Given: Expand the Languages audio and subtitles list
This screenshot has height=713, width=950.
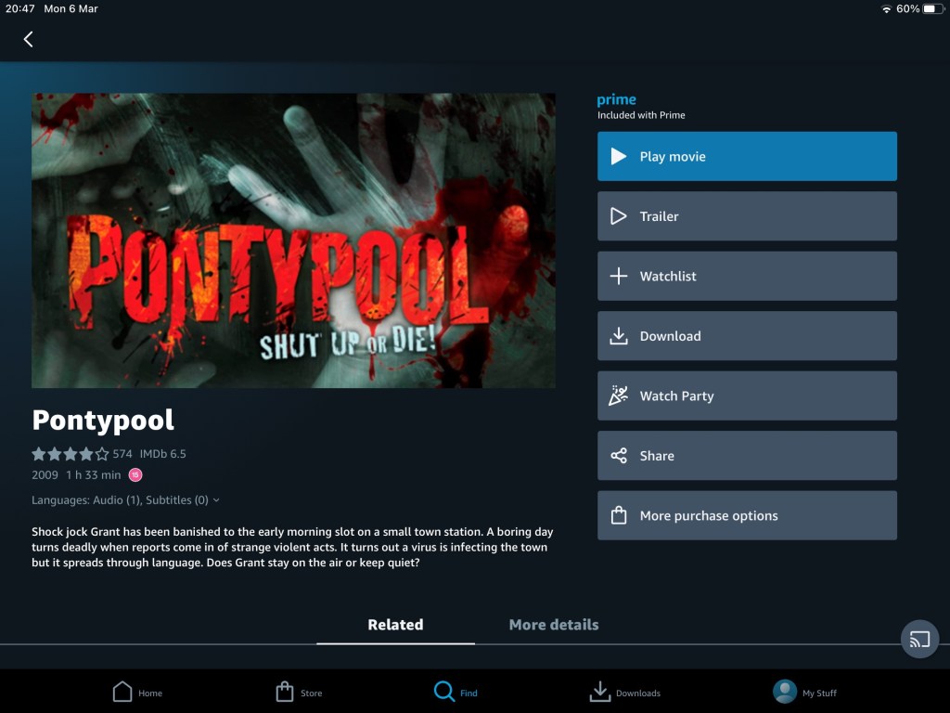Looking at the screenshot, I should tap(126, 499).
